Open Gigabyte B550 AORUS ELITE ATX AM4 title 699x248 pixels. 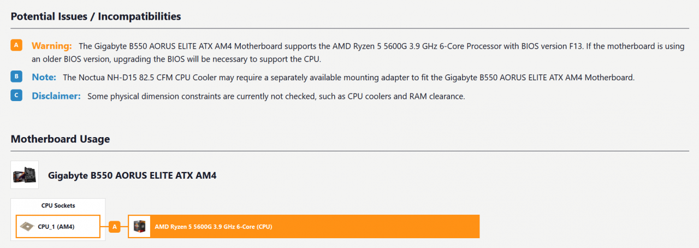click(132, 176)
